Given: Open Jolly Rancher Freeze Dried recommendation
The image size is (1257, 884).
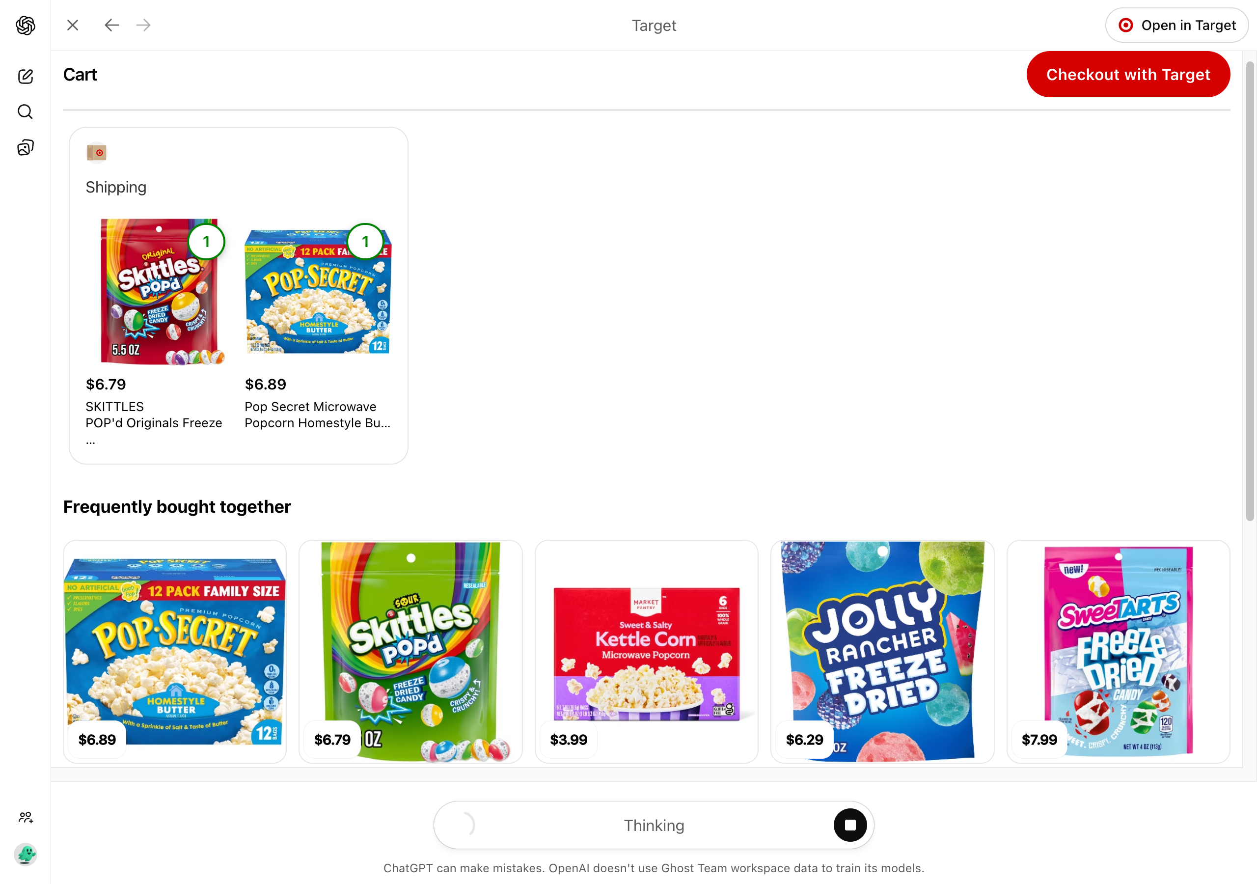Looking at the screenshot, I should (882, 652).
